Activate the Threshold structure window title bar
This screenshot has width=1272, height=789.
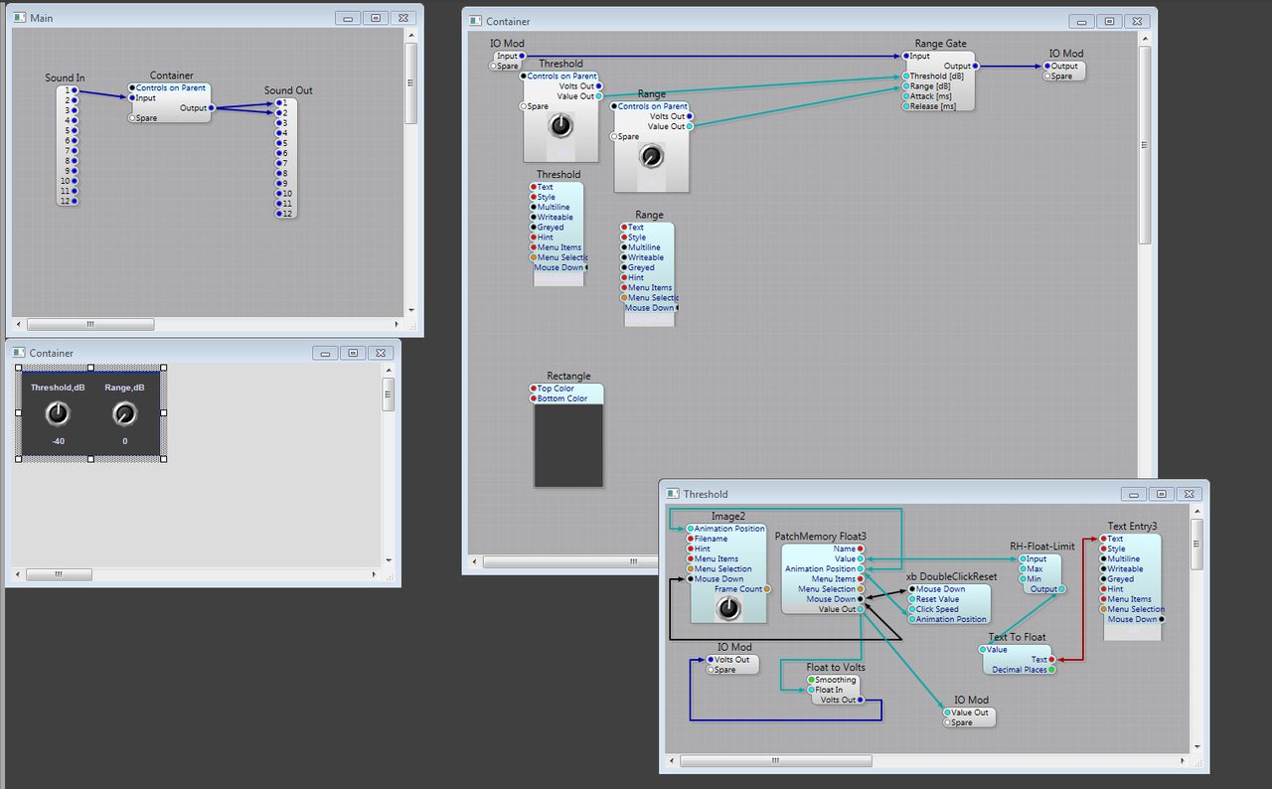pos(894,494)
